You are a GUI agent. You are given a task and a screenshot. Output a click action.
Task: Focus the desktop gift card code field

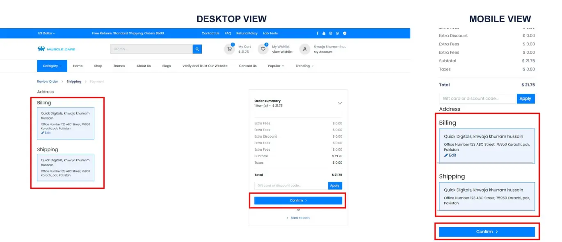pyautogui.click(x=291, y=185)
